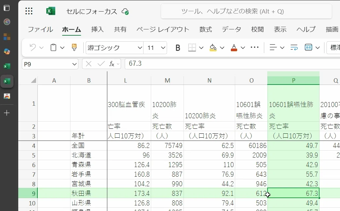Open the sidebar tab panel icon
Screen dimensions: 340x211
(7, 8)
